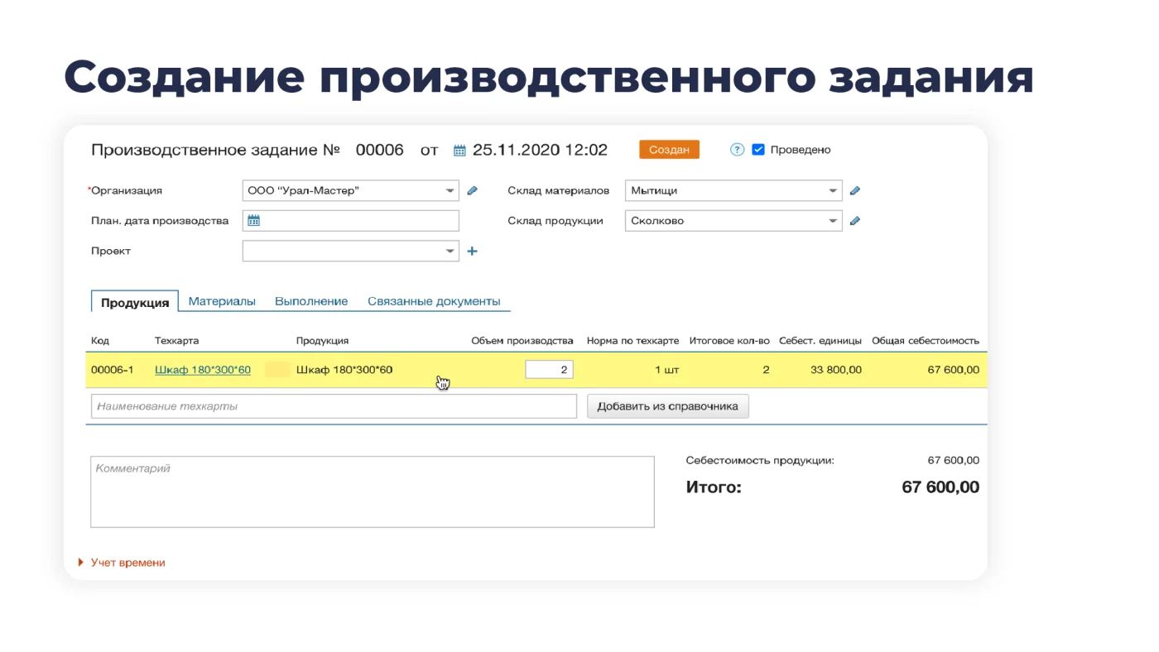Click the План. дата производства field
This screenshot has width=1159, height=652.
[350, 221]
